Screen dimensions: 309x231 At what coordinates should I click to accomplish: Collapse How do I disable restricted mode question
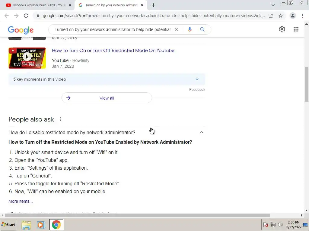click(201, 132)
